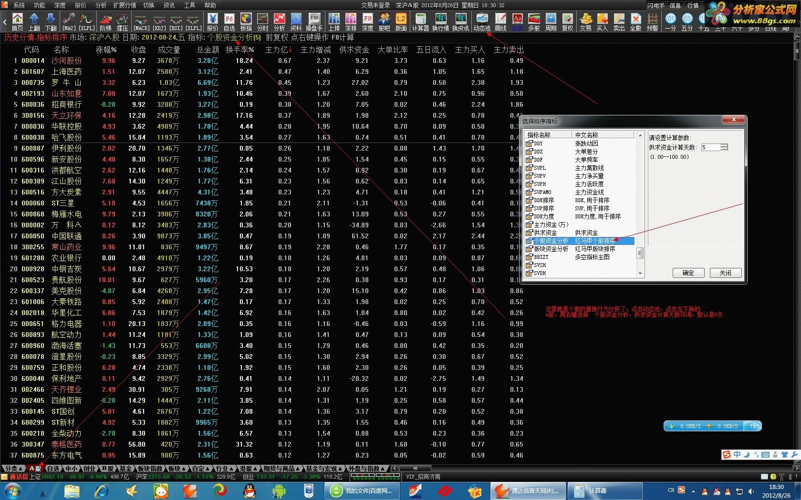Click the 全撤 cancel-all icon
Image resolution: width=801 pixels, height=500 pixels.
(x=636, y=22)
